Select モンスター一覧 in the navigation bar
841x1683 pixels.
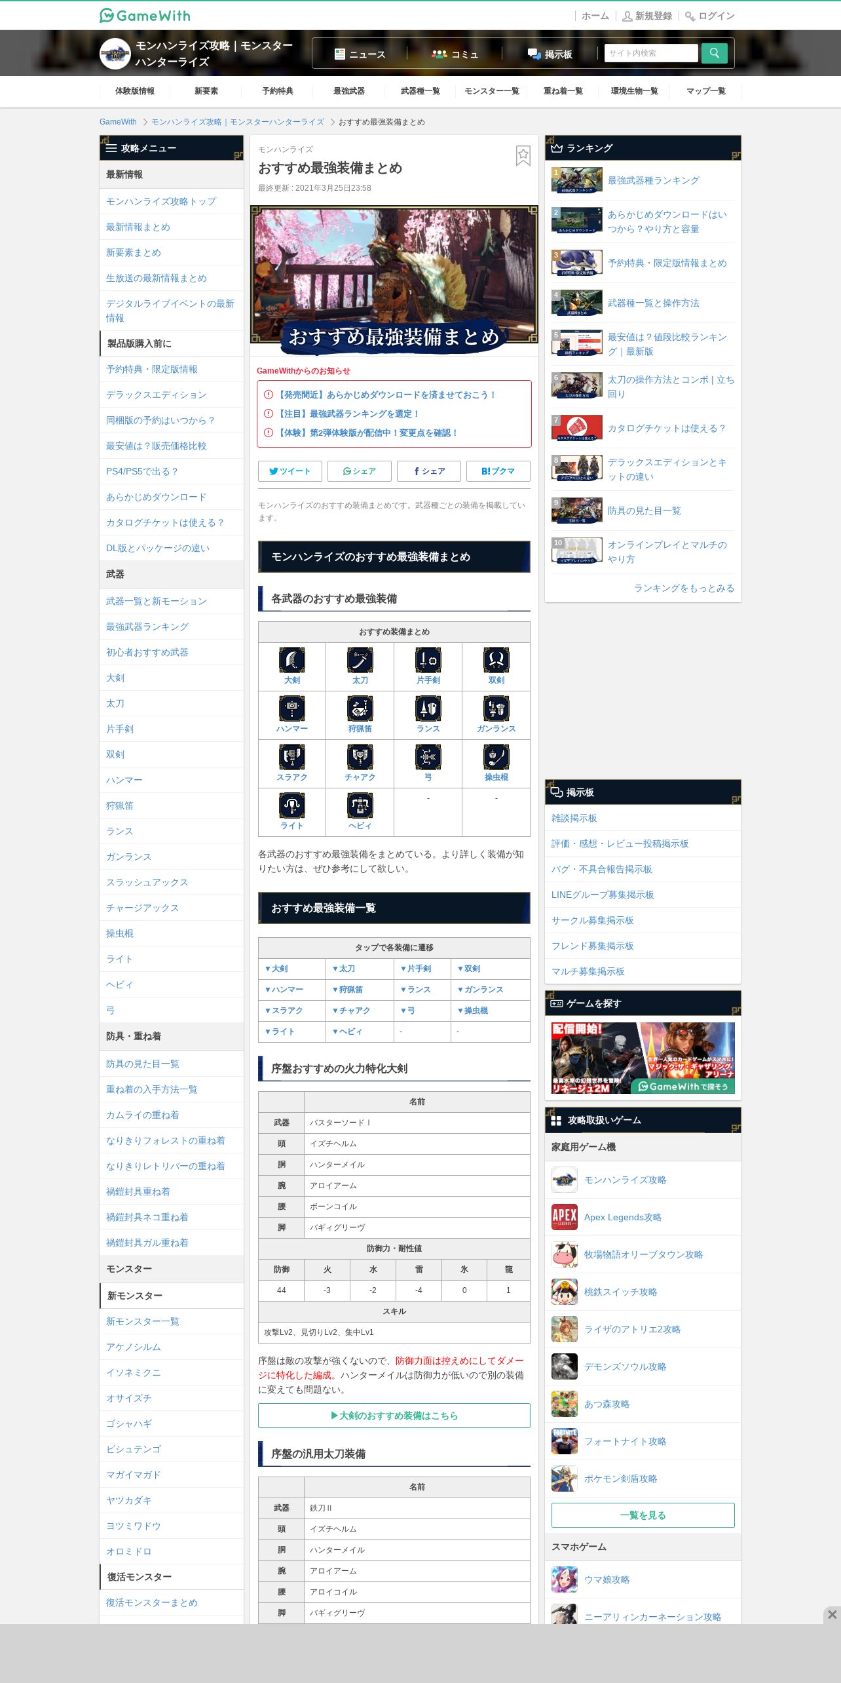(x=492, y=91)
